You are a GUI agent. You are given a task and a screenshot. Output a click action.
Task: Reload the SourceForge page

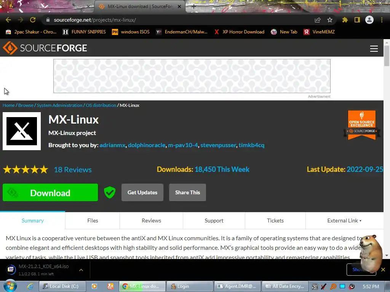pos(33,20)
